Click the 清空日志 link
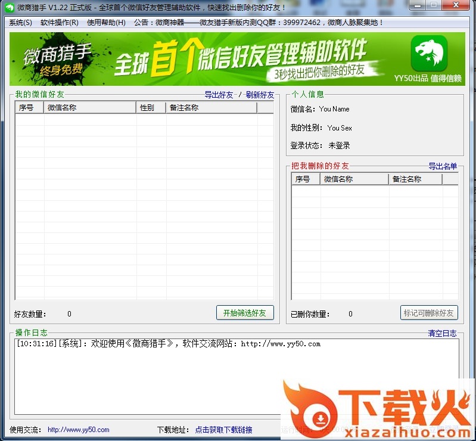The image size is (476, 441). (442, 333)
